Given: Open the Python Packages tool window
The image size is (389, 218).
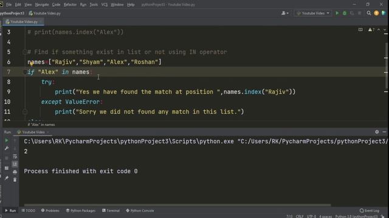Looking at the screenshot, I should click(81, 211).
